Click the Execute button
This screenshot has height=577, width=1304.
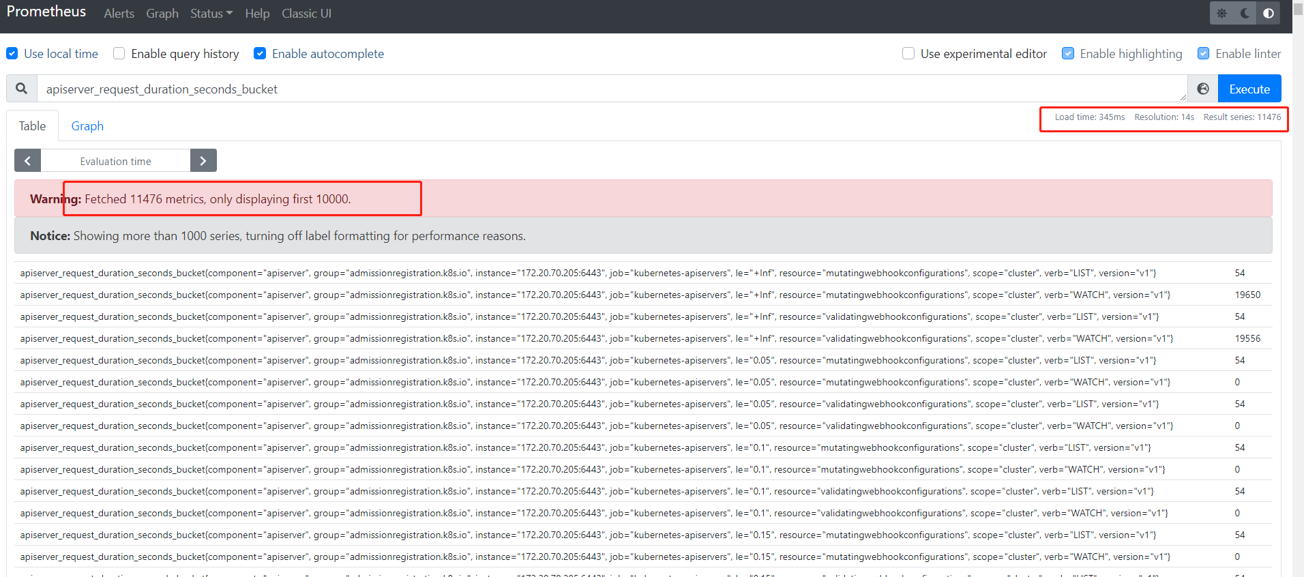1249,89
